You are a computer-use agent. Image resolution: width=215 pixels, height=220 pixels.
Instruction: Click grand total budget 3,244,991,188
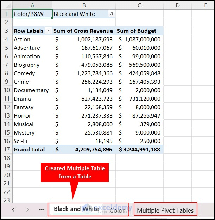(141, 150)
